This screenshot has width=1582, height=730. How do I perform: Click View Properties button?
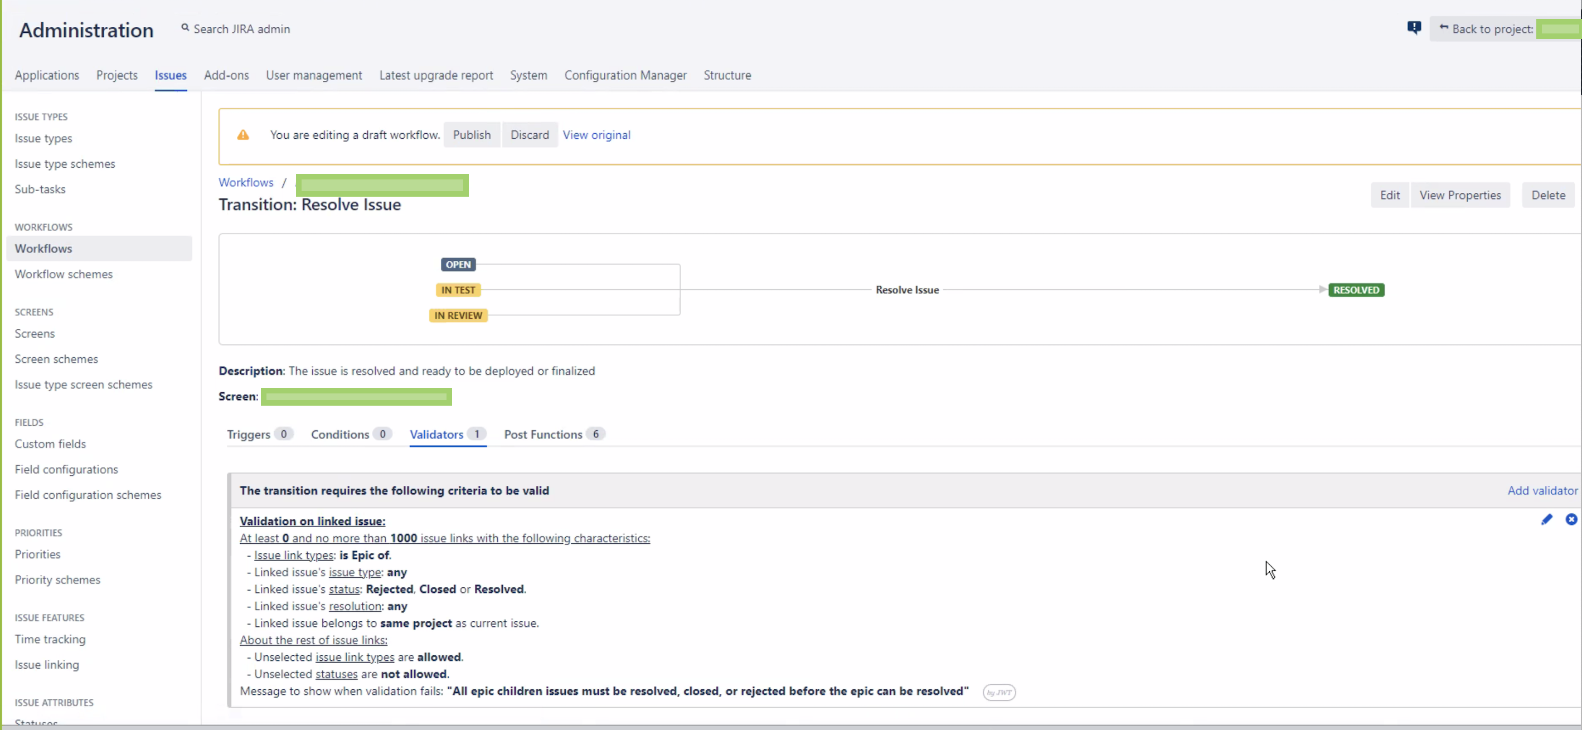point(1460,195)
